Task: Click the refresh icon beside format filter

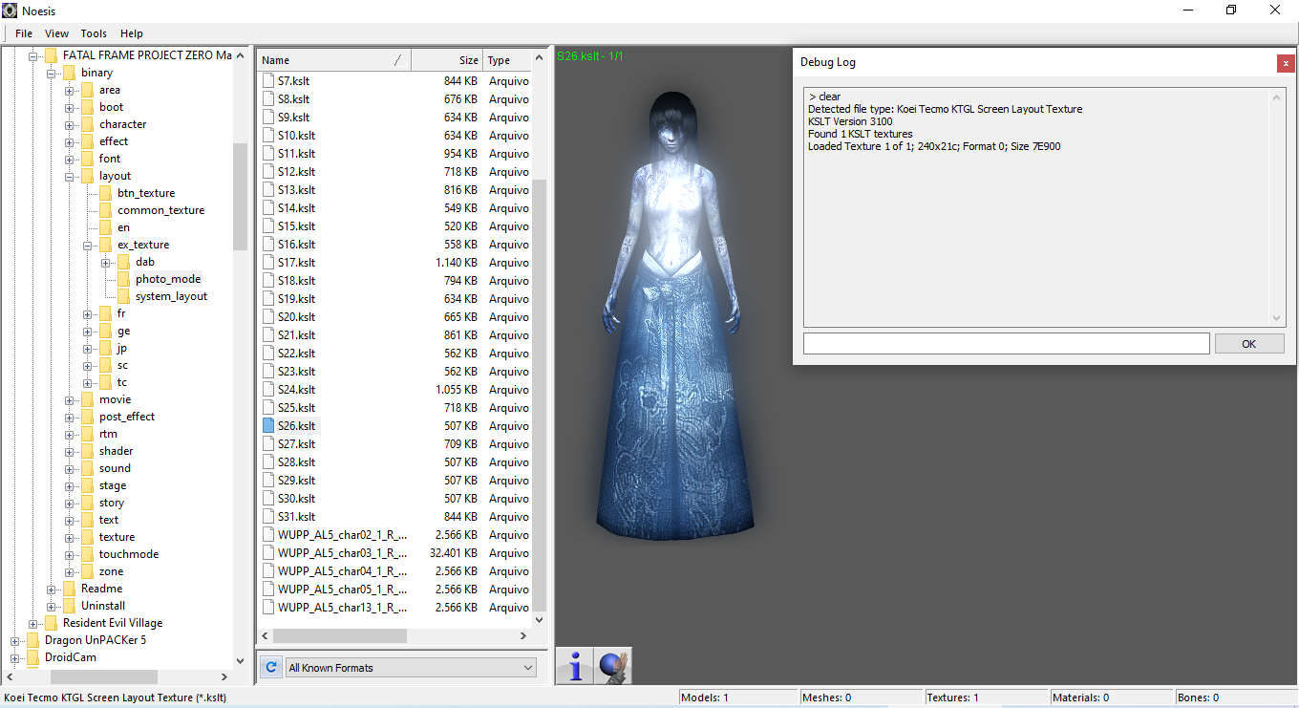Action: point(271,667)
